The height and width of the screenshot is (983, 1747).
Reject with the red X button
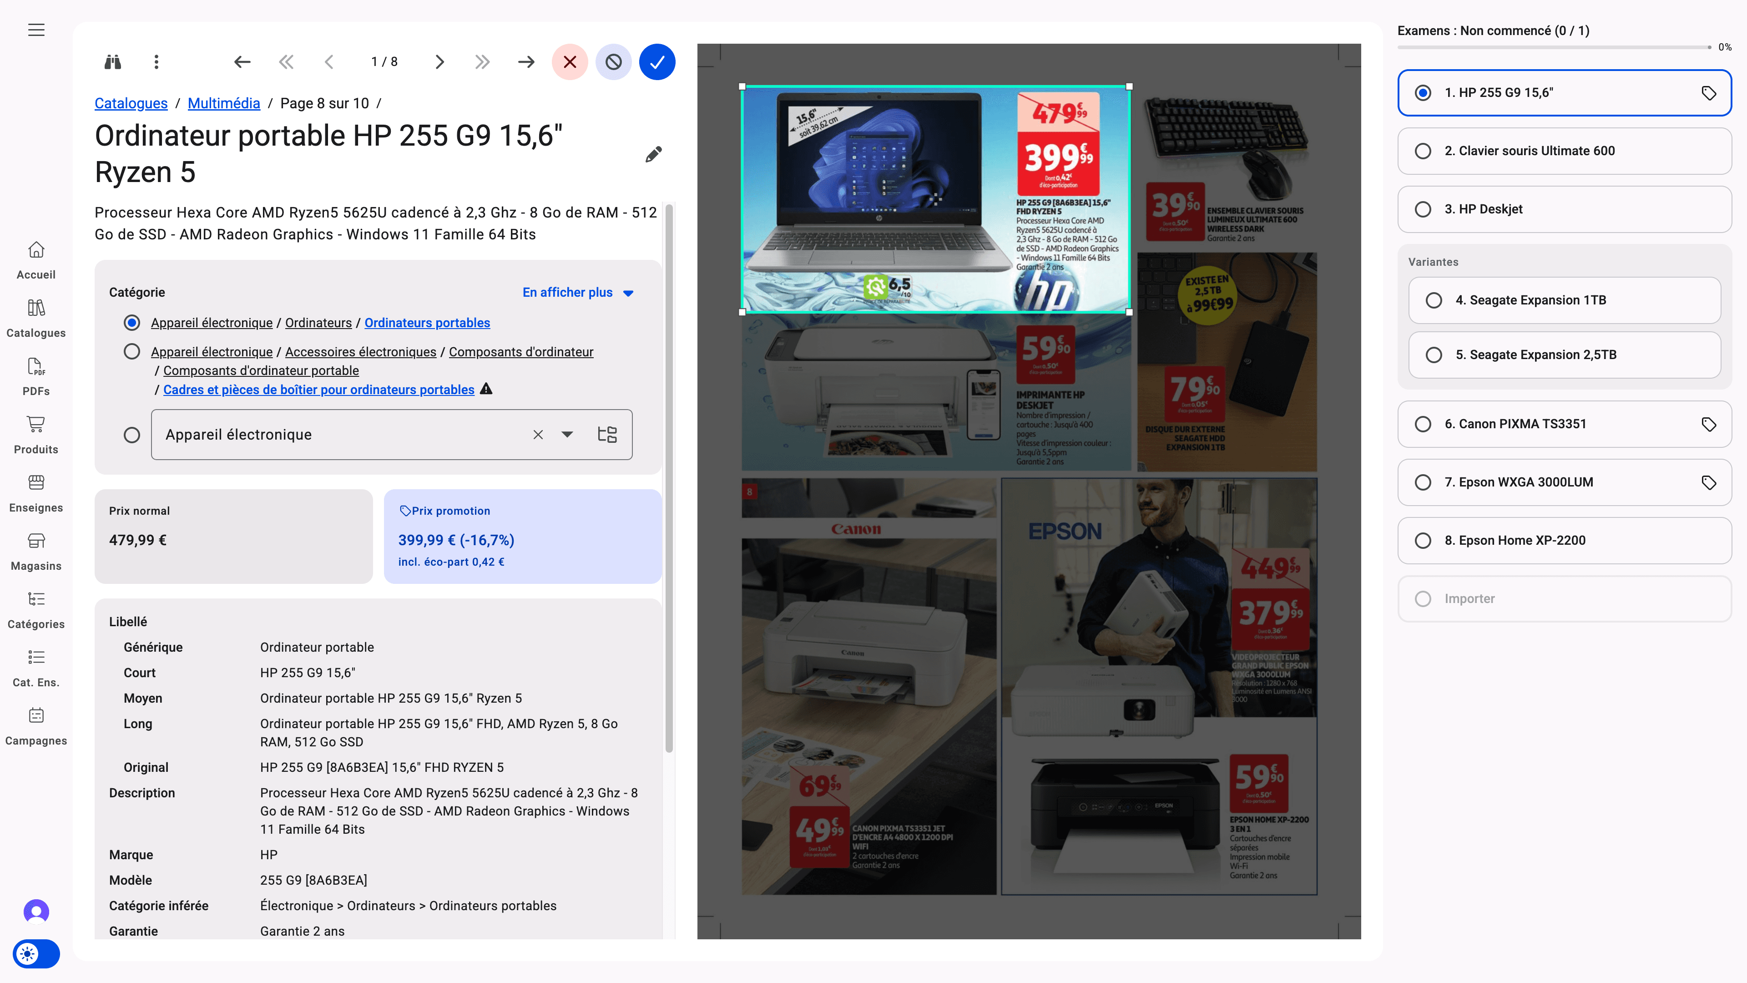(x=570, y=62)
